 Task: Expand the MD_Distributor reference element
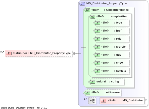click(x=146, y=101)
